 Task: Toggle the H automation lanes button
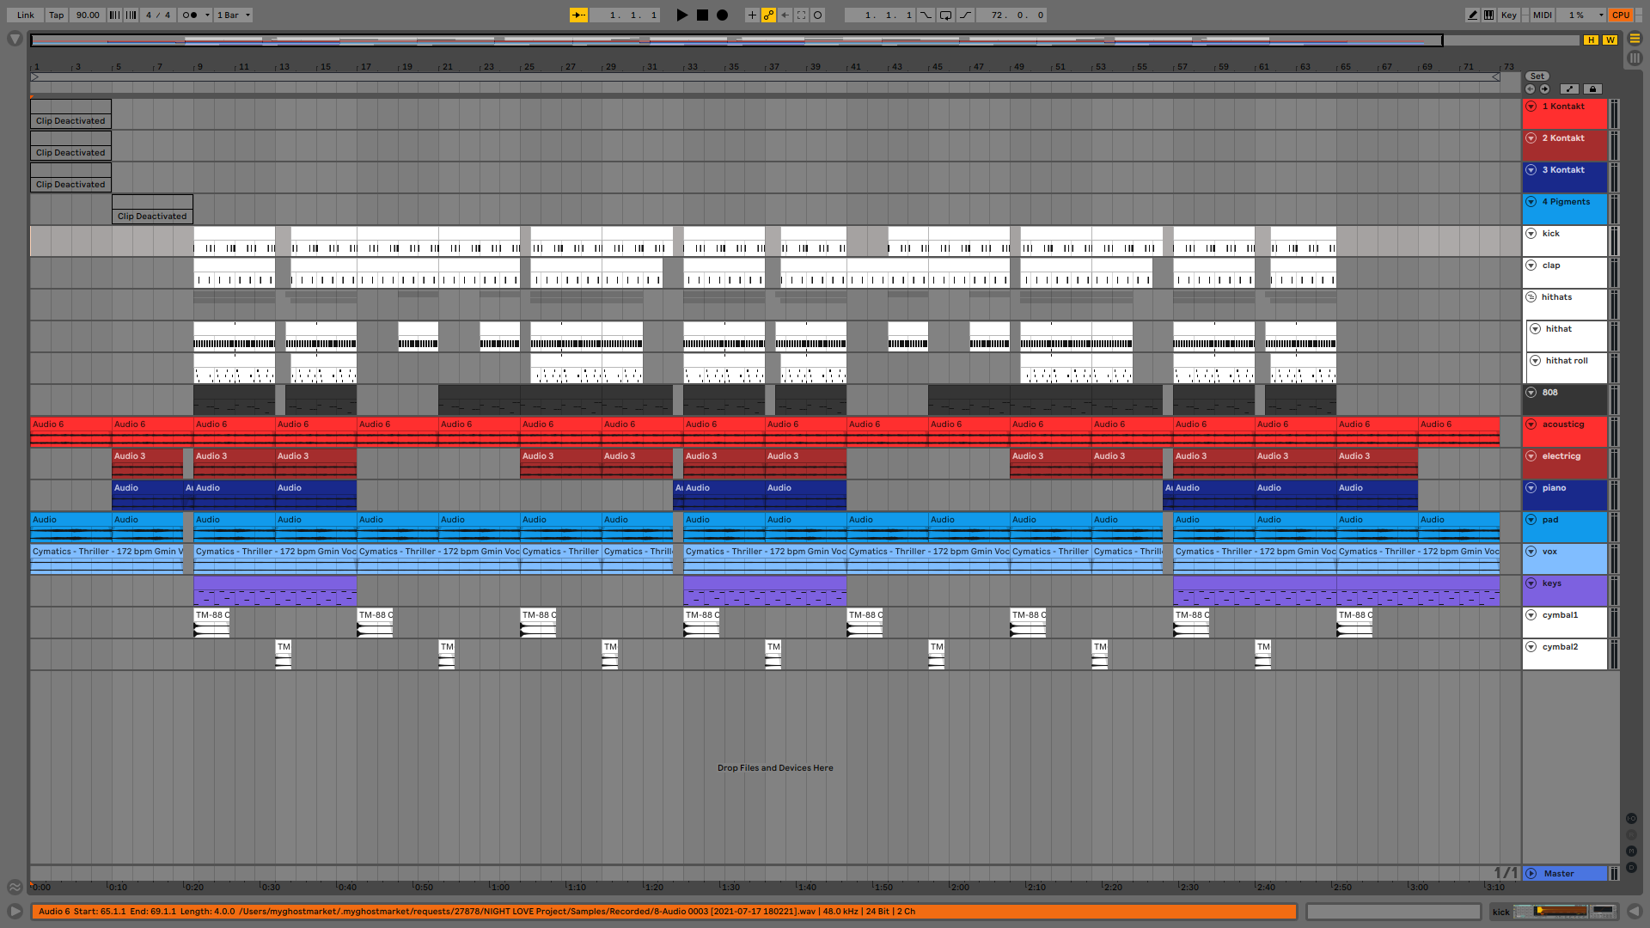pyautogui.click(x=1591, y=40)
